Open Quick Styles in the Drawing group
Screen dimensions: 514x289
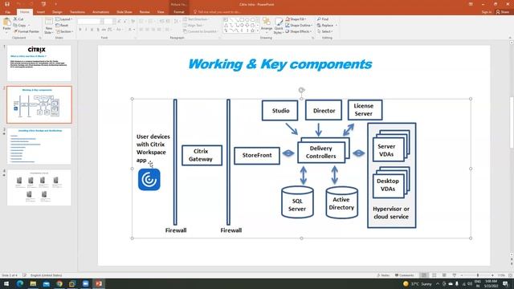click(x=279, y=26)
